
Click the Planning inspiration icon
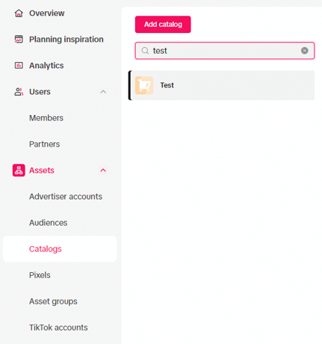point(19,40)
